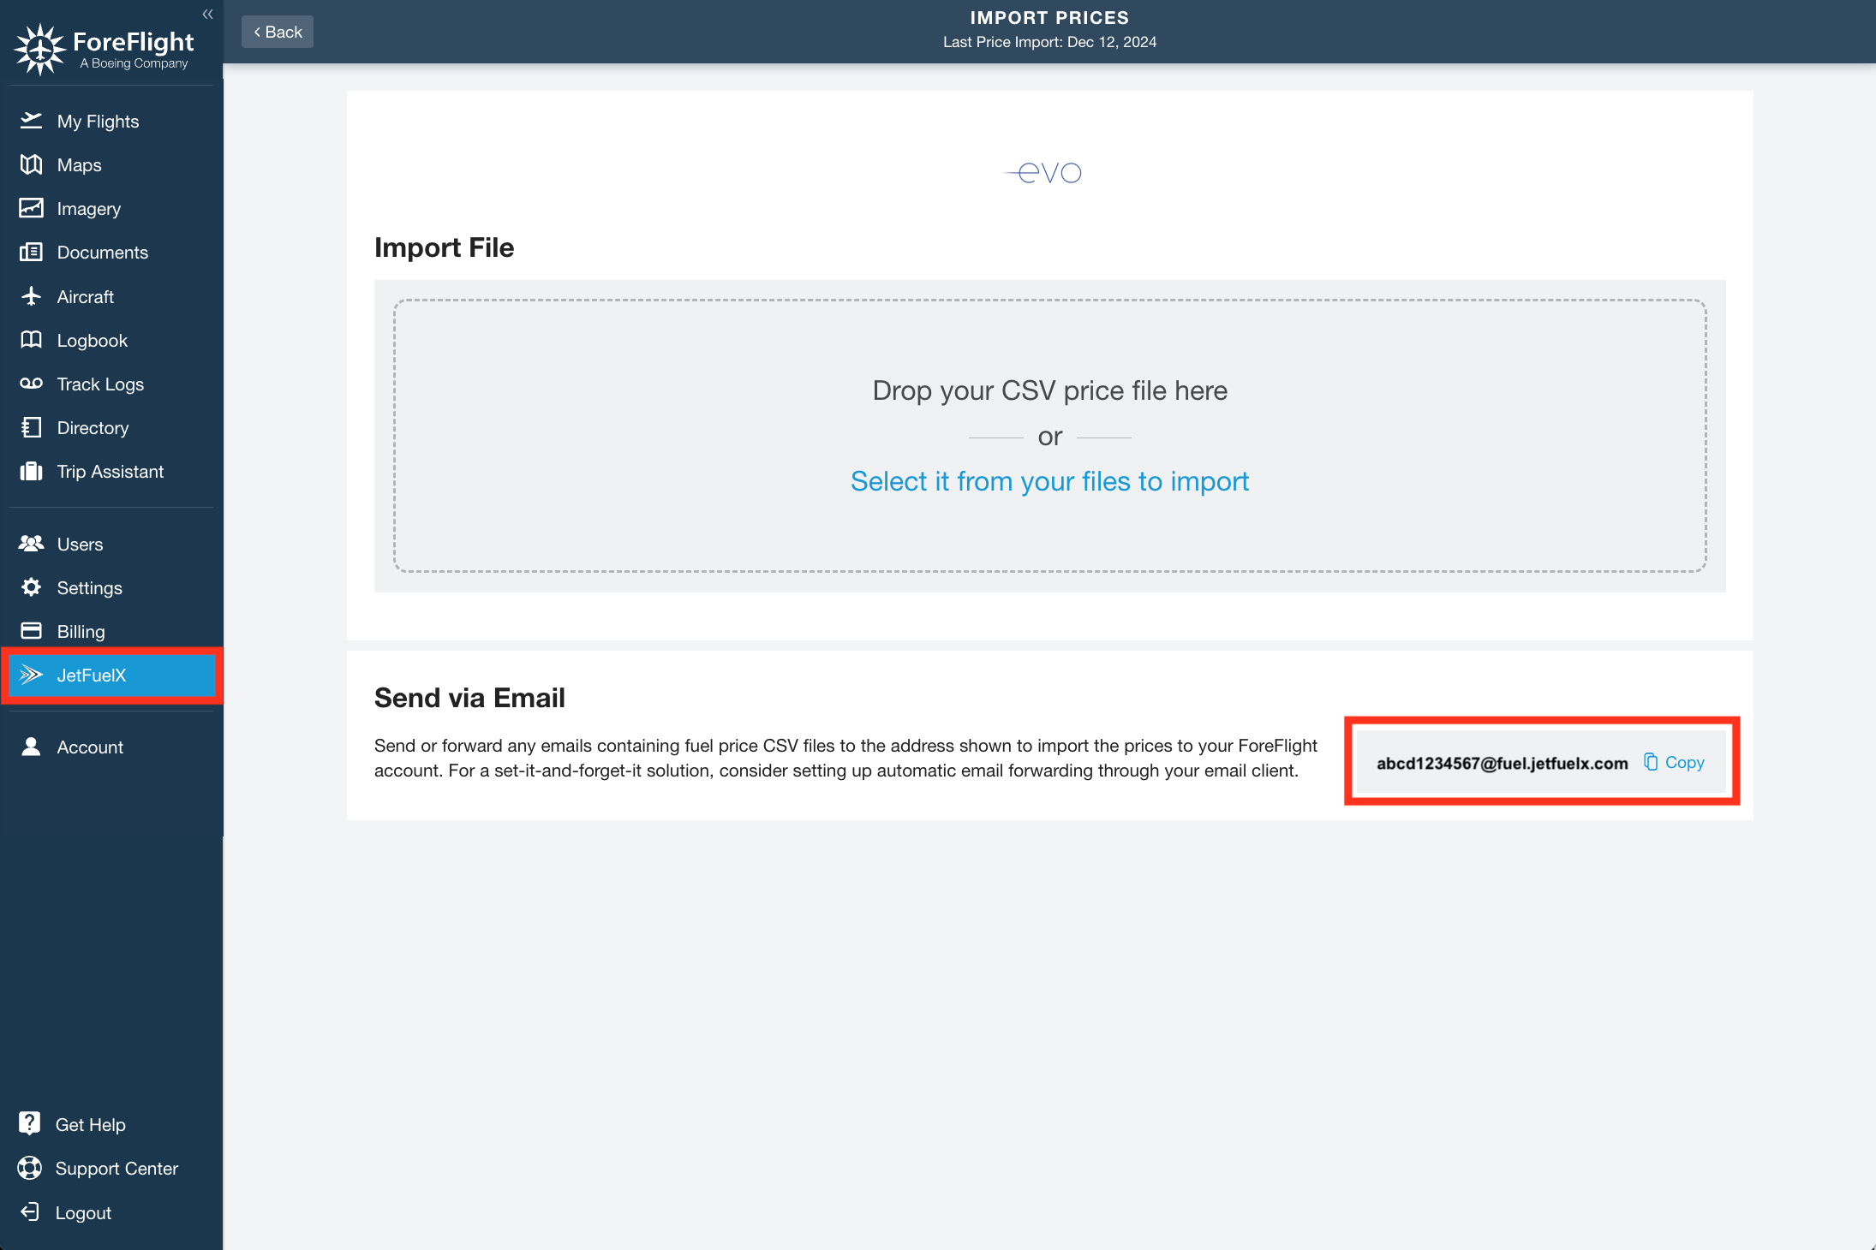Click the Import File heading
This screenshot has height=1250, width=1876.
(x=444, y=247)
